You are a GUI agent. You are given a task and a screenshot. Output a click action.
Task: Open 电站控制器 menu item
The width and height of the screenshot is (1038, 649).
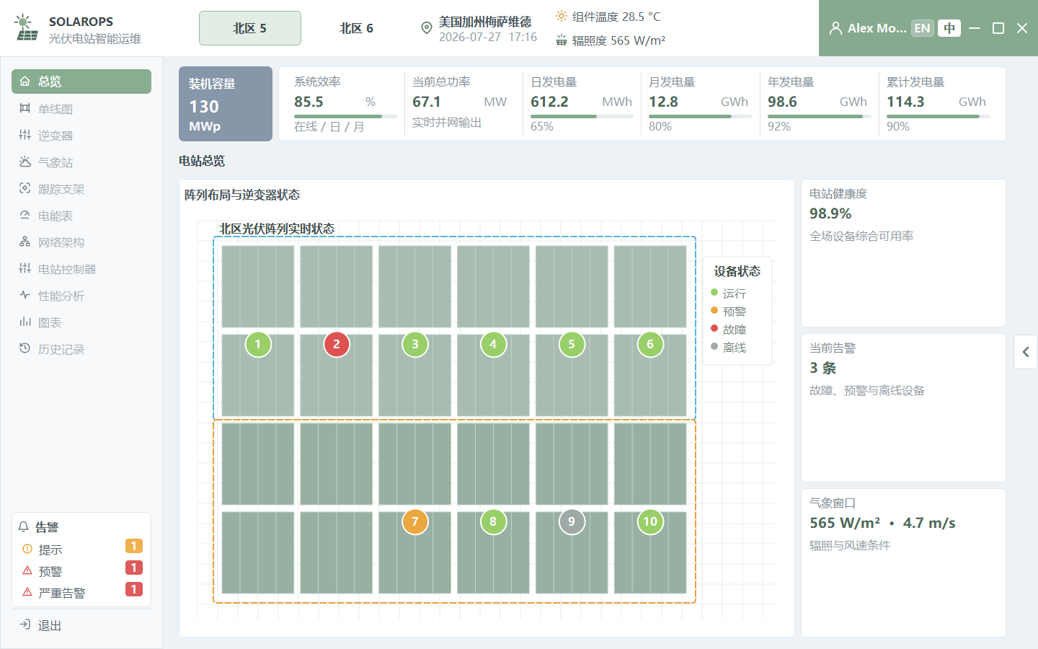pyautogui.click(x=81, y=268)
